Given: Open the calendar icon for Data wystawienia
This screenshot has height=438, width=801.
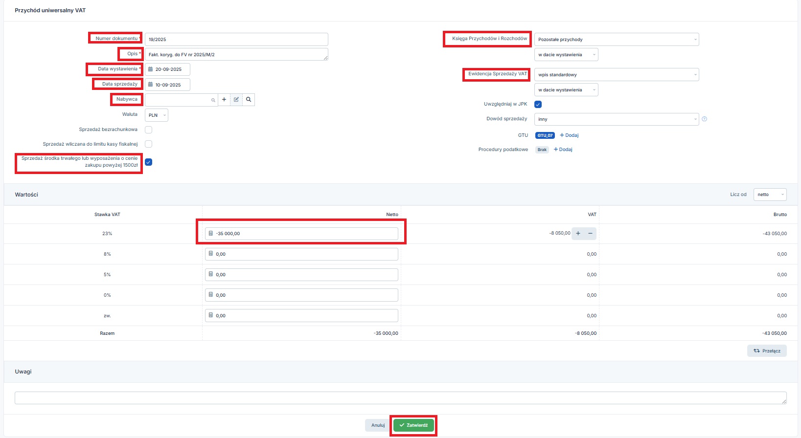Looking at the screenshot, I should pos(151,69).
